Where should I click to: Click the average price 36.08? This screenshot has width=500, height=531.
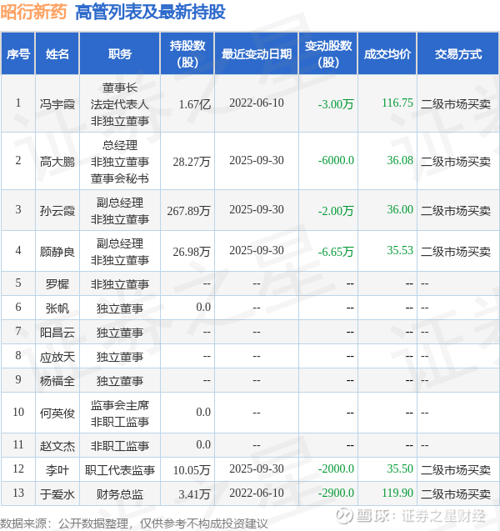[400, 160]
